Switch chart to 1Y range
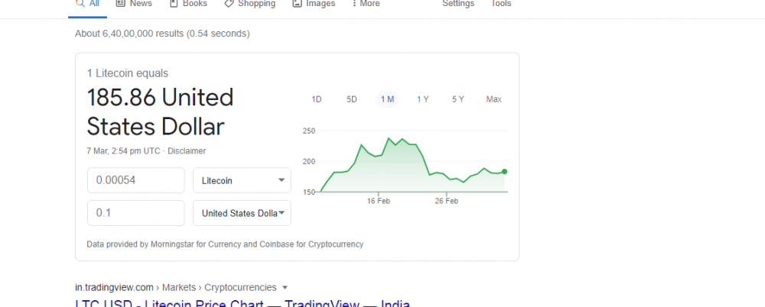The width and height of the screenshot is (765, 307). [x=423, y=99]
